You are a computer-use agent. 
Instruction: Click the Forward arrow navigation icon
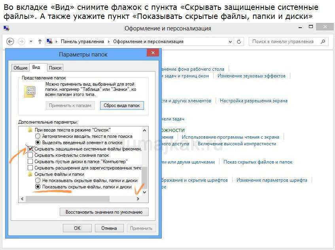21,41
